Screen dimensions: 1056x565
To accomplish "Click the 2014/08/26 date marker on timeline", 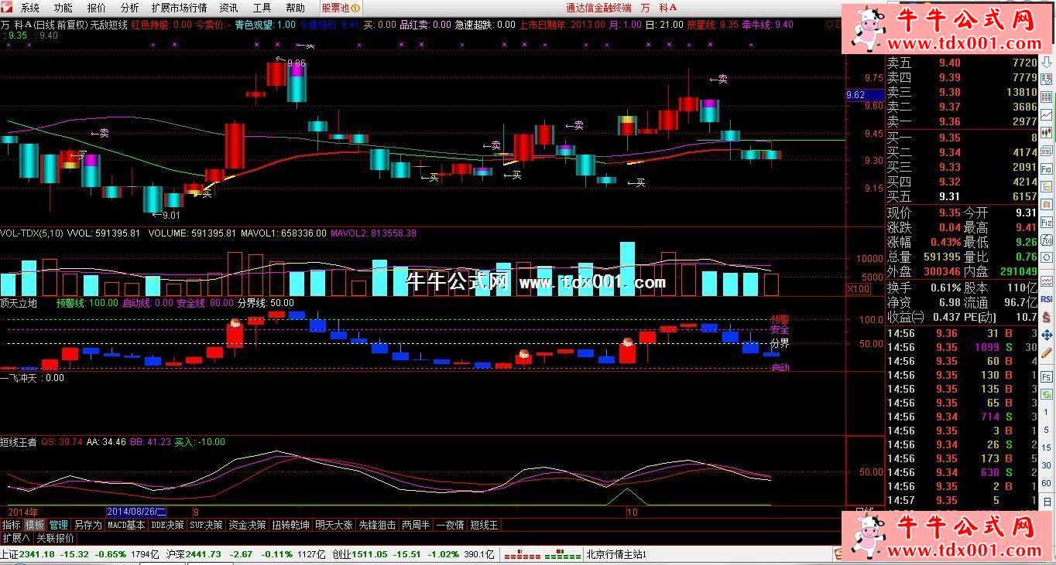I will (x=135, y=512).
